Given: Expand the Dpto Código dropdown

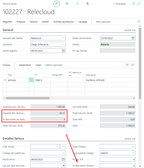Looking at the screenshot, I should (x=133, y=147).
